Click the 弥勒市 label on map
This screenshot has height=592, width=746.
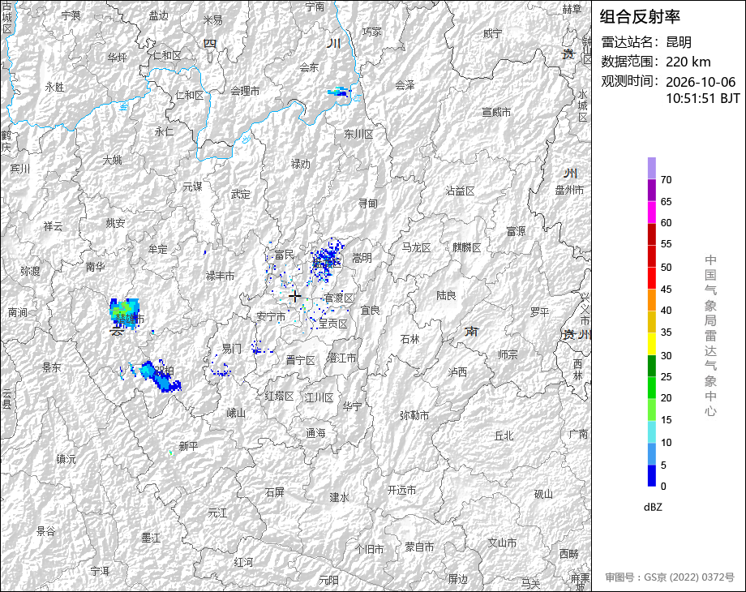pyautogui.click(x=414, y=415)
